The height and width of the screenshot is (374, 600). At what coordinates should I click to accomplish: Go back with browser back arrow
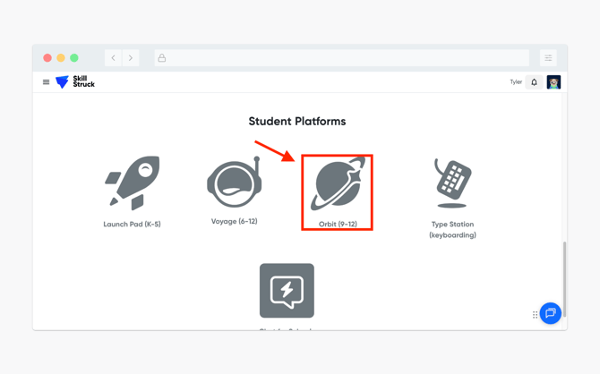pos(113,58)
